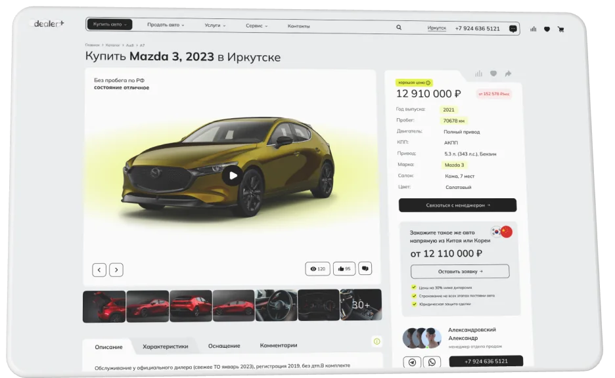The image size is (615, 378).
Task: Switch to Характеристики tab
Action: [165, 346]
